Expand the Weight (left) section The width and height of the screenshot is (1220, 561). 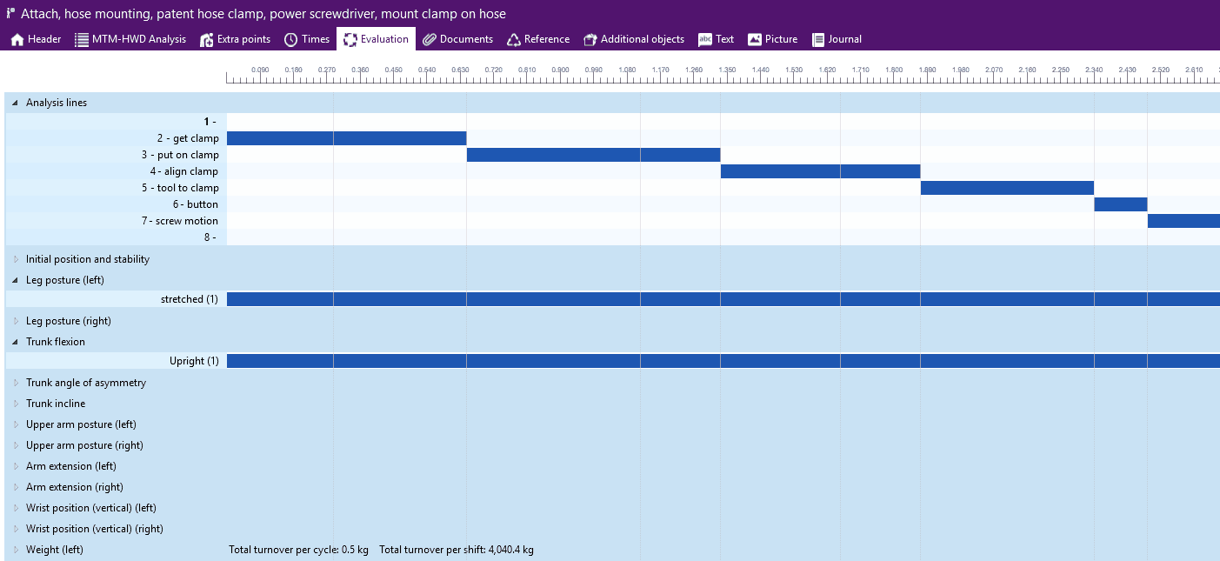[15, 550]
